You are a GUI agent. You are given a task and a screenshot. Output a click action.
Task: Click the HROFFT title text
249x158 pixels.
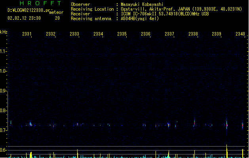[40, 3]
